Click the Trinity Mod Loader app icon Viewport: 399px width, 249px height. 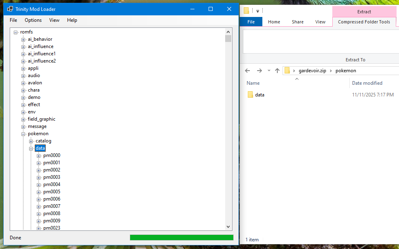[x=10, y=9]
